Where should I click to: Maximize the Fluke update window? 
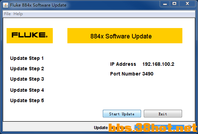[174, 4]
